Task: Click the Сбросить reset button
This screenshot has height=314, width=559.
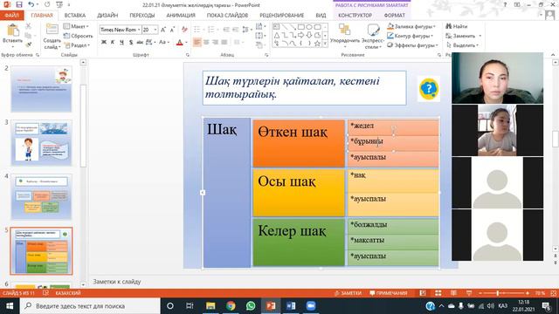Action: click(78, 36)
